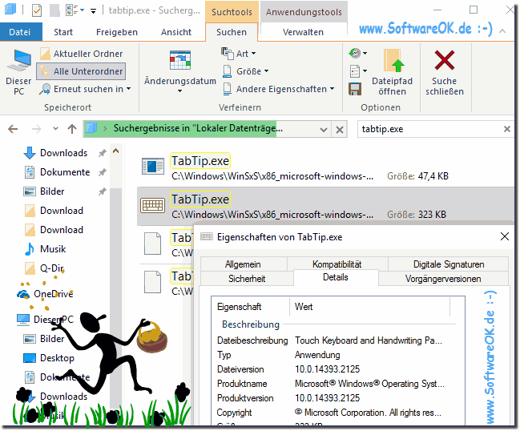520x431 pixels.
Task: Open the advanced options dropdown icon
Action: click(358, 71)
